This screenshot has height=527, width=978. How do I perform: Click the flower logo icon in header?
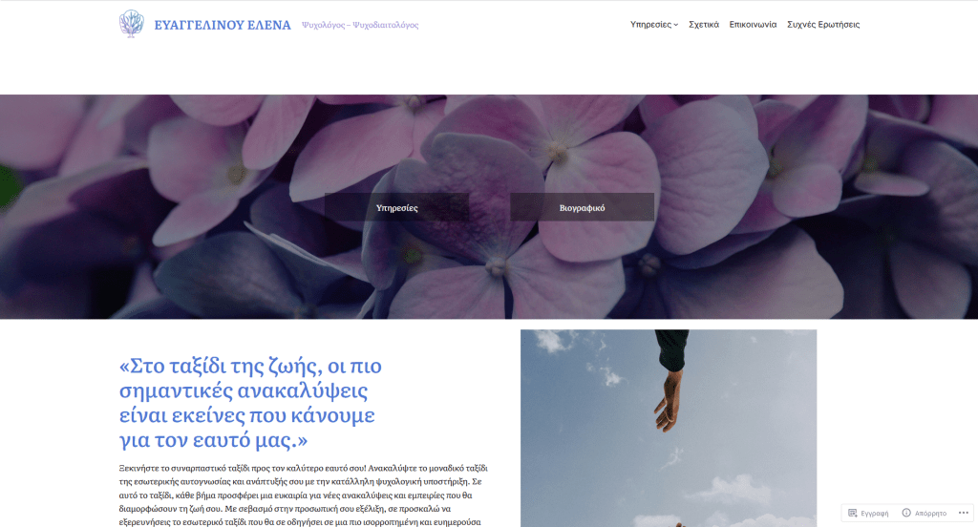point(131,24)
